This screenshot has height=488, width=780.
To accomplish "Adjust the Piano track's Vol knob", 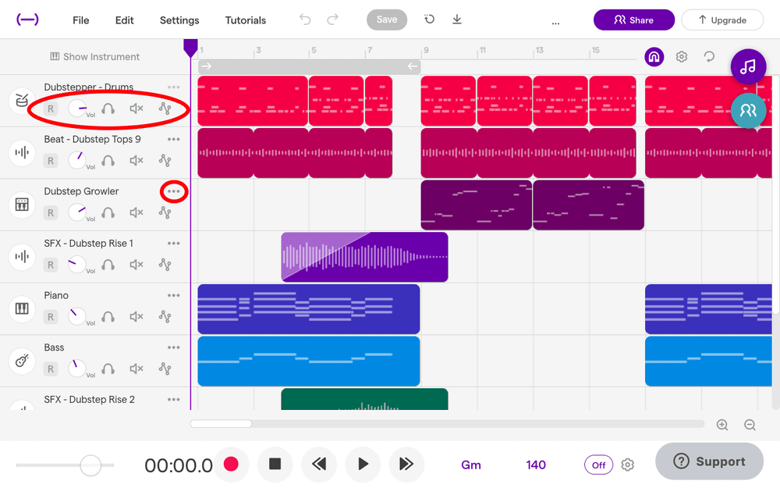I will [78, 316].
